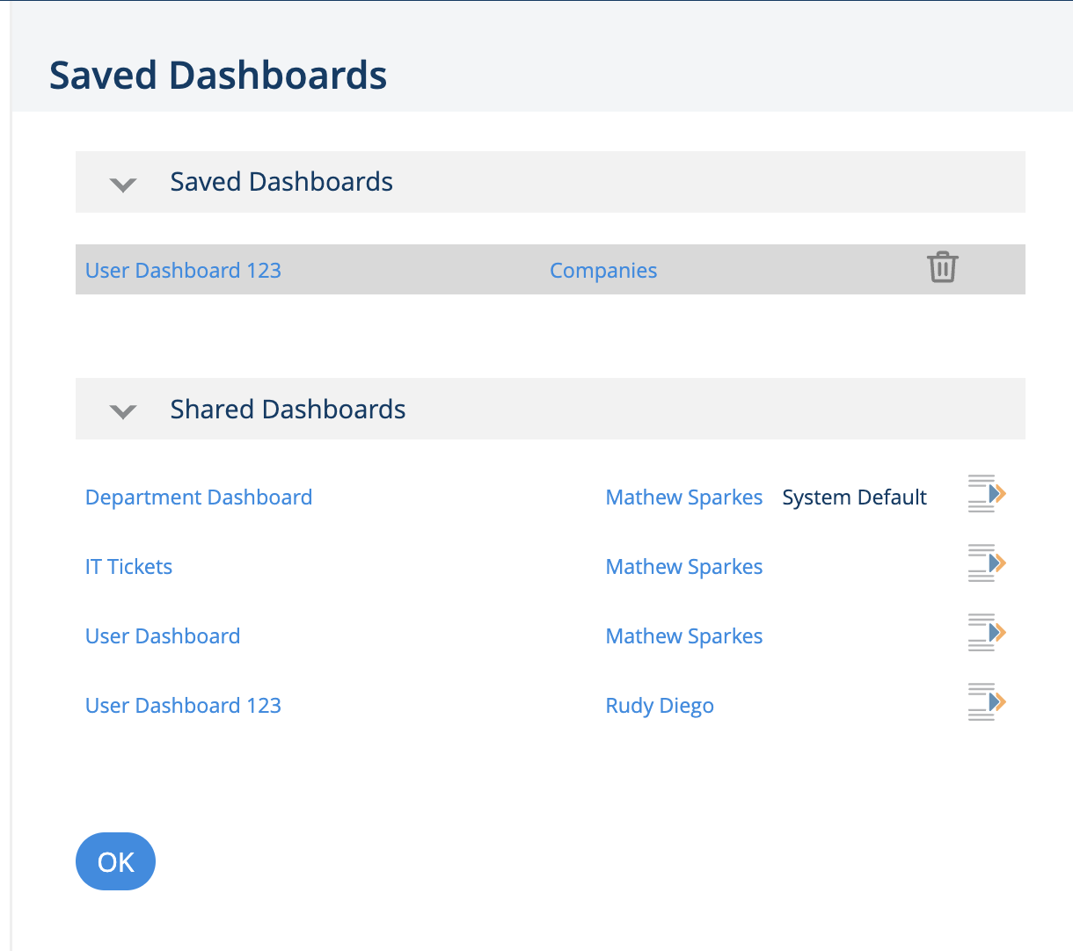Open the shared User Dashboard link
Image resolution: width=1073 pixels, height=951 pixels.
163,636
